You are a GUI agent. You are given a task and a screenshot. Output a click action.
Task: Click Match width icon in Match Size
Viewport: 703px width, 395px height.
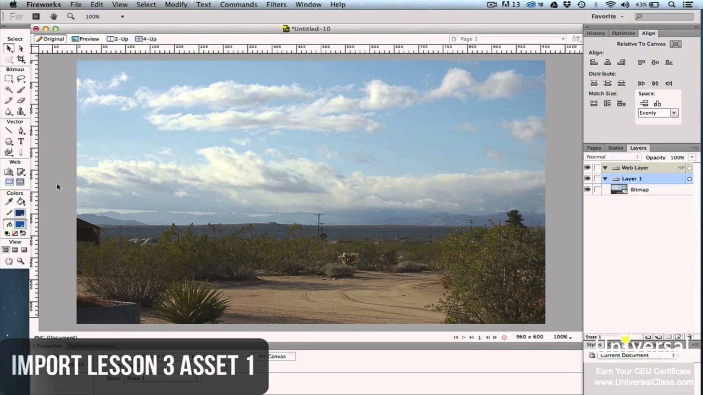coord(594,103)
